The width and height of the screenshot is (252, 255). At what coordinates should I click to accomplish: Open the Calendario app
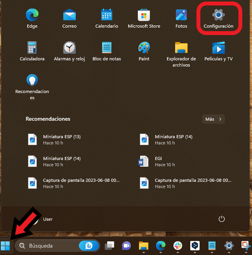tap(106, 19)
